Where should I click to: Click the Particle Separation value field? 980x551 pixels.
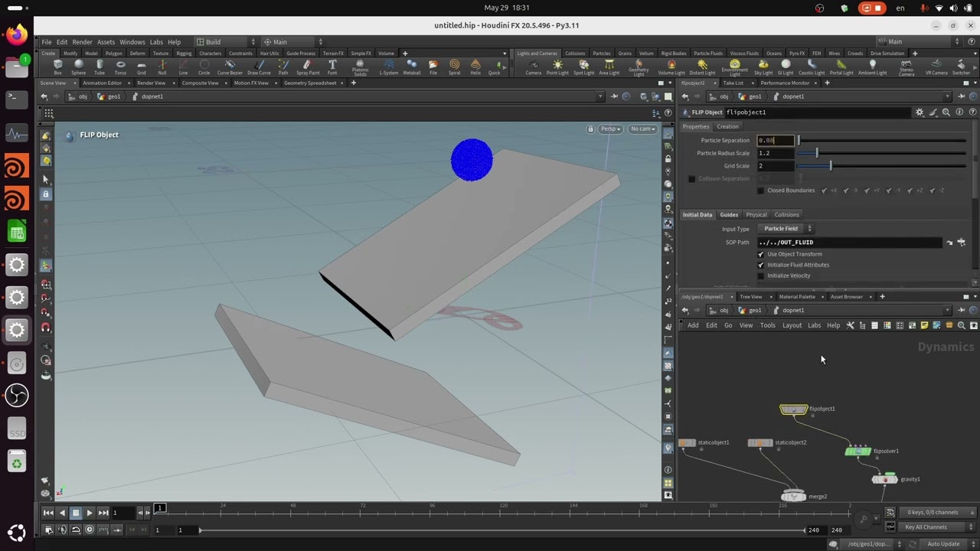tap(775, 140)
